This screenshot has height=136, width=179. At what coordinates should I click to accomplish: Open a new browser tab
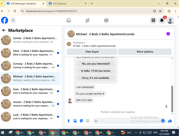(x=92, y=4)
